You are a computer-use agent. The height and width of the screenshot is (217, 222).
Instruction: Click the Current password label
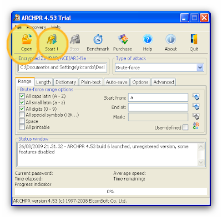point(34,173)
